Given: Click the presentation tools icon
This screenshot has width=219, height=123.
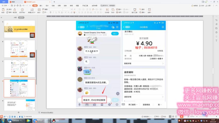Looking at the screenshot, I should pos(135,10).
